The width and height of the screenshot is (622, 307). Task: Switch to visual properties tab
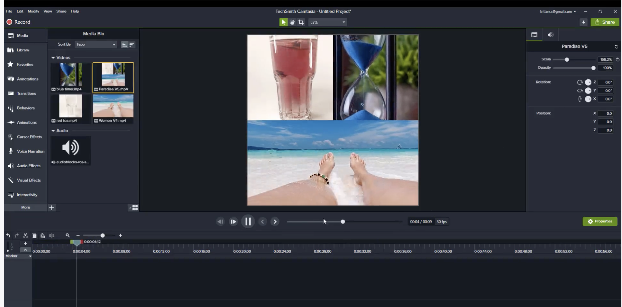coord(534,35)
